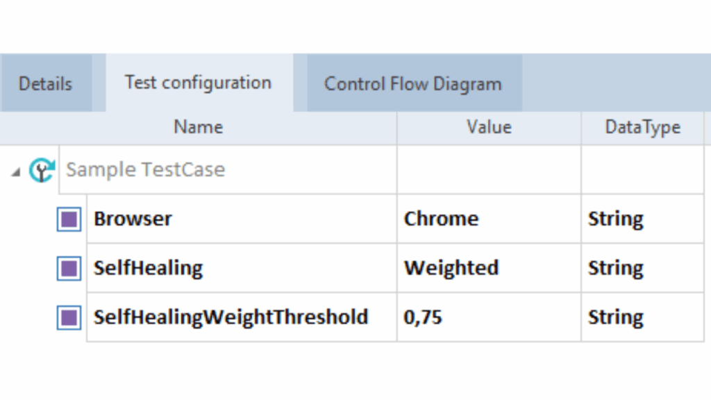Image resolution: width=711 pixels, height=400 pixels.
Task: Select the SelfHealing parameter name
Action: coord(148,269)
